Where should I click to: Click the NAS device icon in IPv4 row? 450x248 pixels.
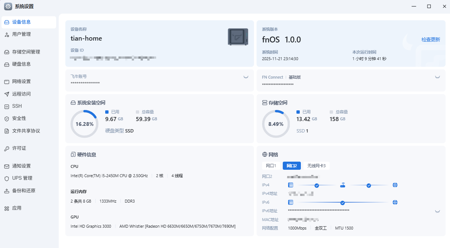pyautogui.click(x=291, y=185)
